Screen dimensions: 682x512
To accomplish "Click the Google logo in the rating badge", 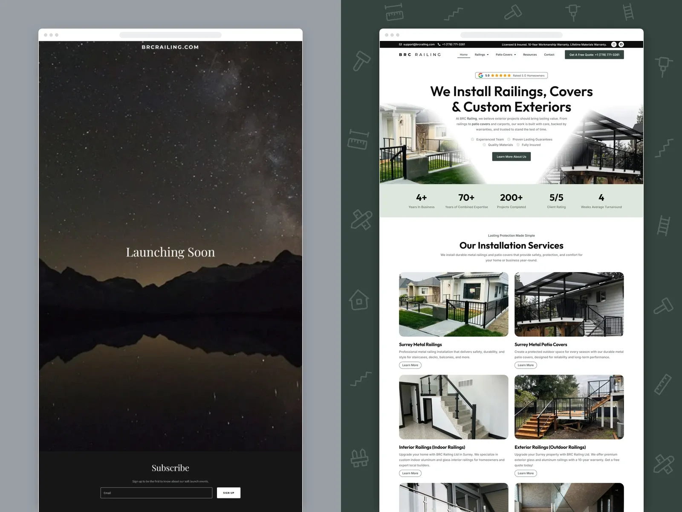I will [481, 76].
